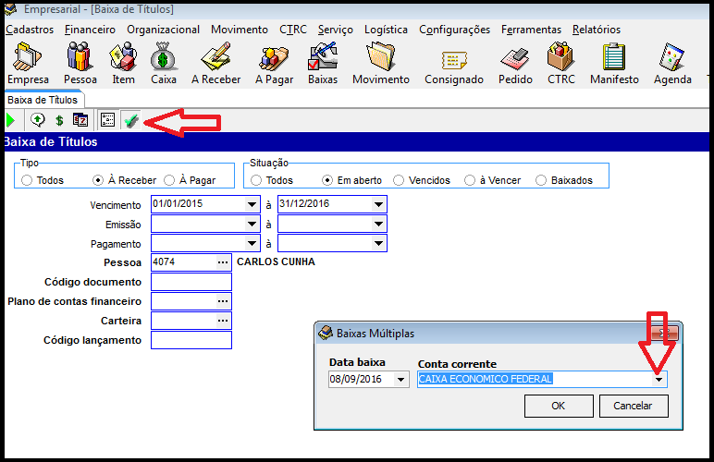Select the Baixados radio option
Screen dimensions: 714x462
click(542, 180)
